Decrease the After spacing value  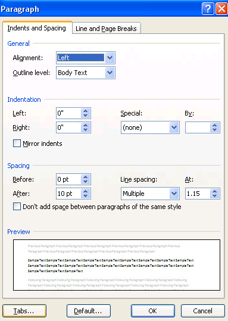point(86,196)
